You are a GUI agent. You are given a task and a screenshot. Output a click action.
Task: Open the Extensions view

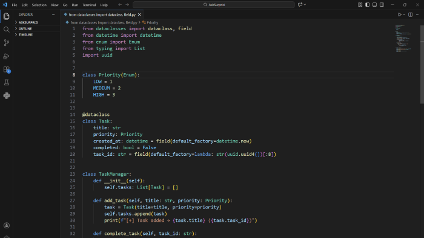click(x=7, y=69)
